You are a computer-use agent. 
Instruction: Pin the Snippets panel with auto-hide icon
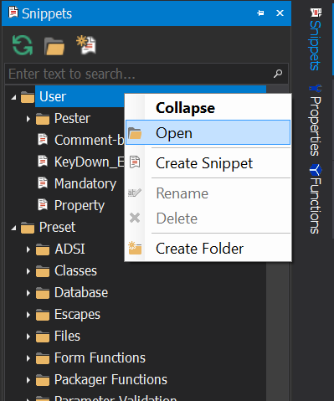tap(260, 13)
